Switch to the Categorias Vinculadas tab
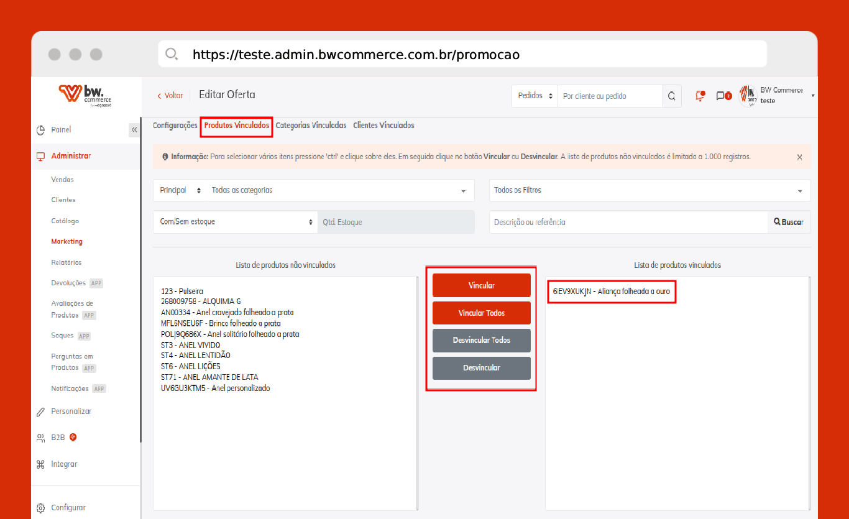The image size is (849, 519). [311, 126]
